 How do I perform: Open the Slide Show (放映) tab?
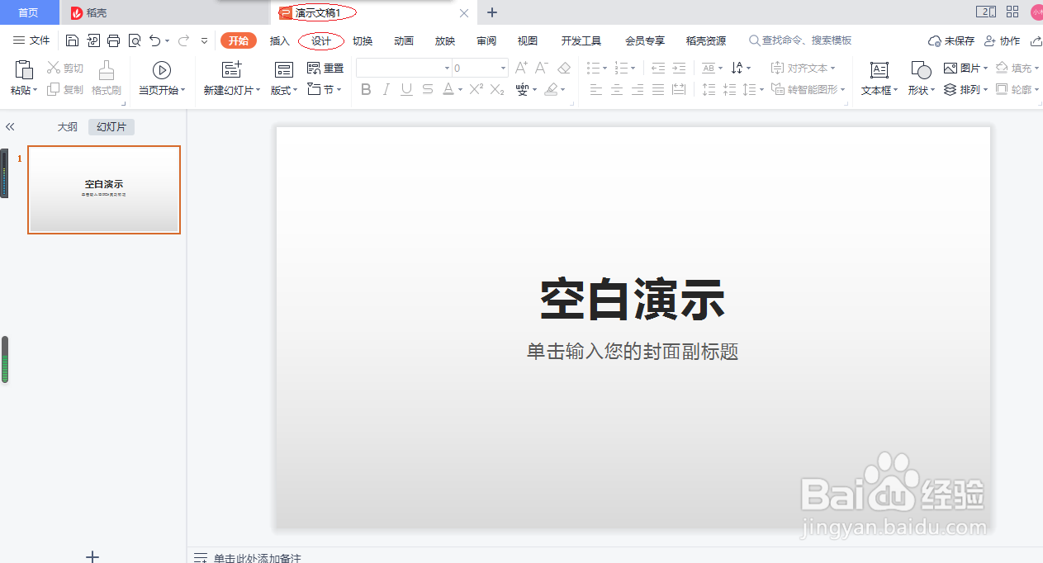click(x=445, y=40)
